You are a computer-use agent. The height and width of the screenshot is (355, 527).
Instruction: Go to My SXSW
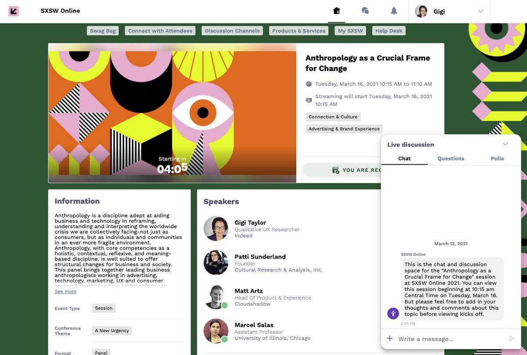[x=350, y=31]
